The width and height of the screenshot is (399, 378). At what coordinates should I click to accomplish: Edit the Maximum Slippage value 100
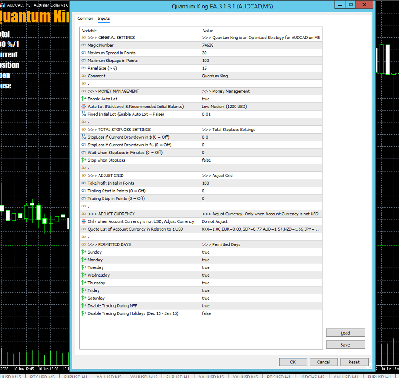pyautogui.click(x=261, y=61)
